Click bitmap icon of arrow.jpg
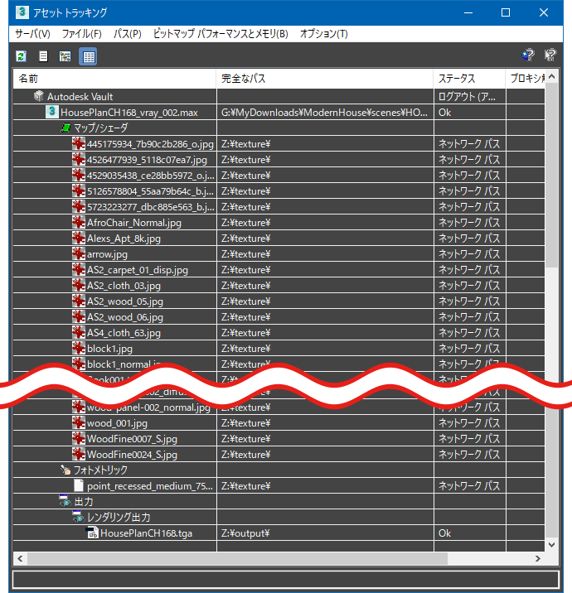 click(79, 253)
